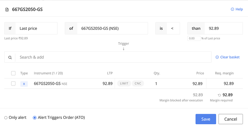
Task: Click the blue B buy type badge
Action: point(24,84)
